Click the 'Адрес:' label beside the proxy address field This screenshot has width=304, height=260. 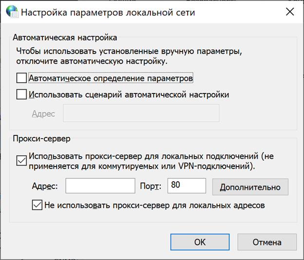[45, 186]
